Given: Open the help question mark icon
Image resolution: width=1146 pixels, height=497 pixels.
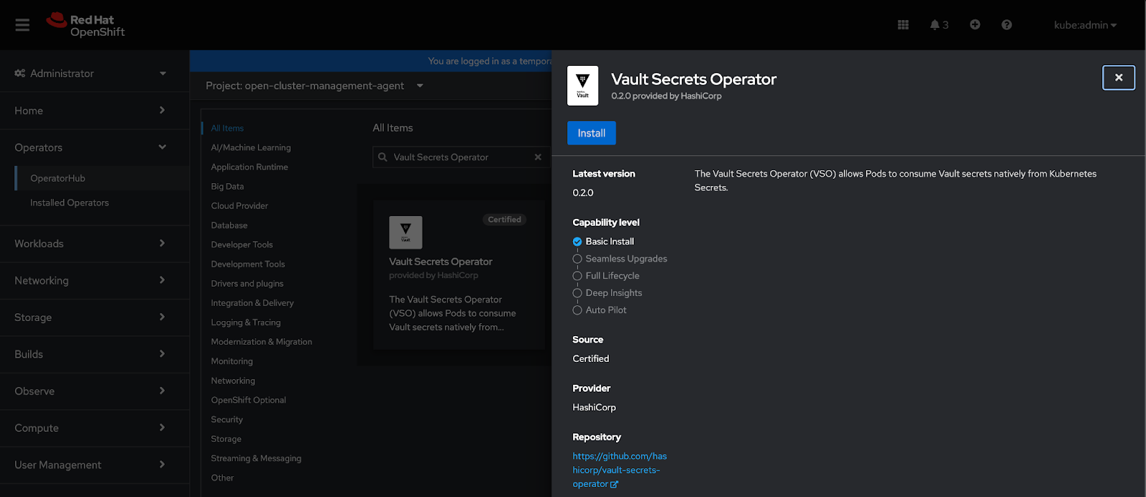Looking at the screenshot, I should click(1006, 25).
